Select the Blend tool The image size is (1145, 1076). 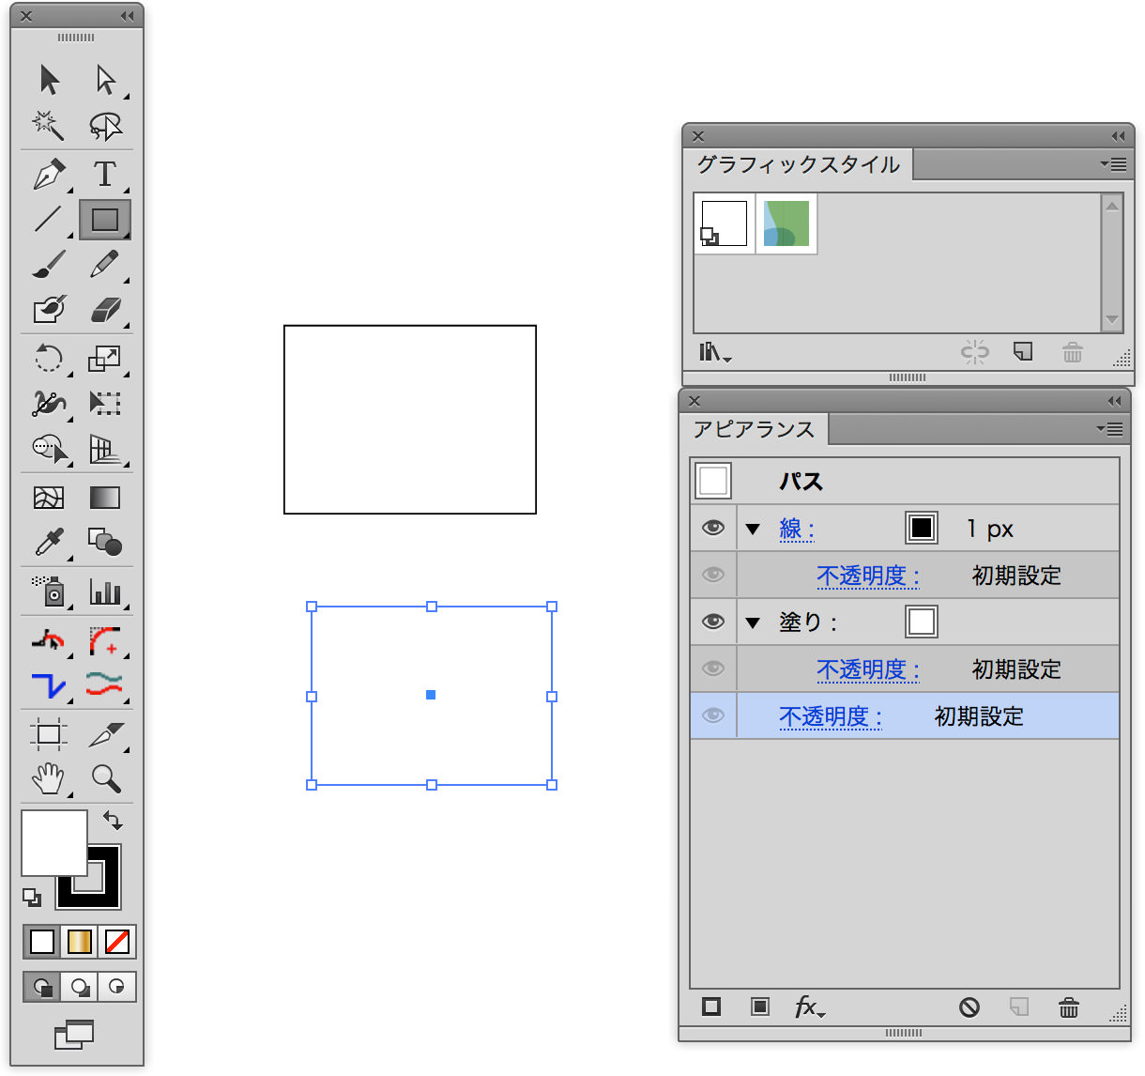[x=105, y=543]
